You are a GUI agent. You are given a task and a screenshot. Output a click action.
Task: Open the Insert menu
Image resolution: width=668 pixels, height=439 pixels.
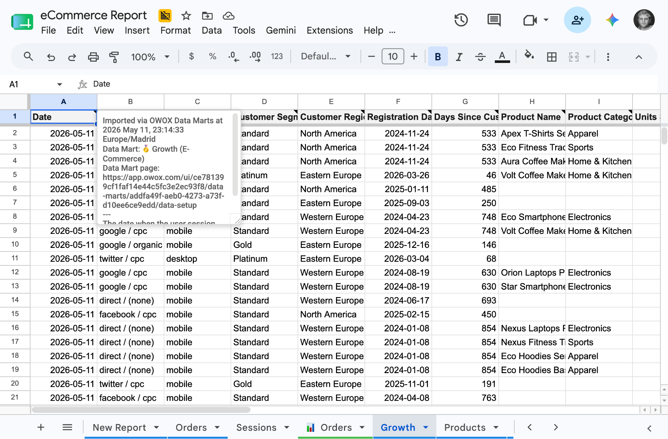pos(137,30)
